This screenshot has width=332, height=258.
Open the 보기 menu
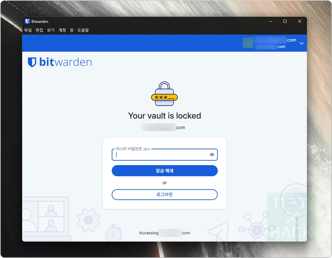51,30
